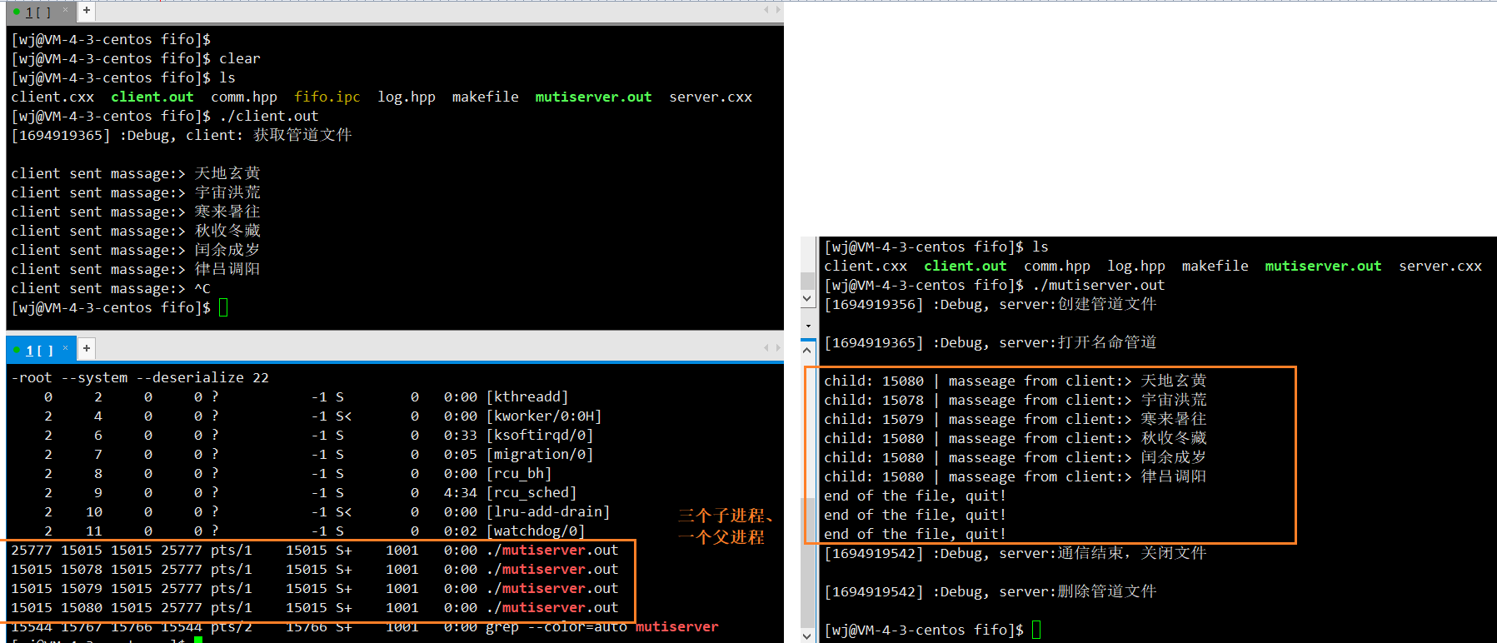Screen dimensions: 1497x643
Task: Click the client line containing "秋收冬藏"
Action: tap(136, 231)
